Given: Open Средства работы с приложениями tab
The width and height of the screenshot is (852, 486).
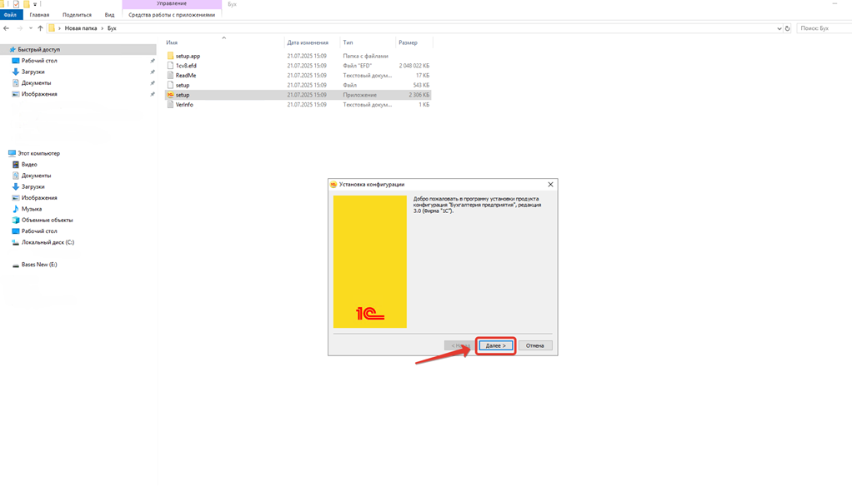Looking at the screenshot, I should coord(172,15).
